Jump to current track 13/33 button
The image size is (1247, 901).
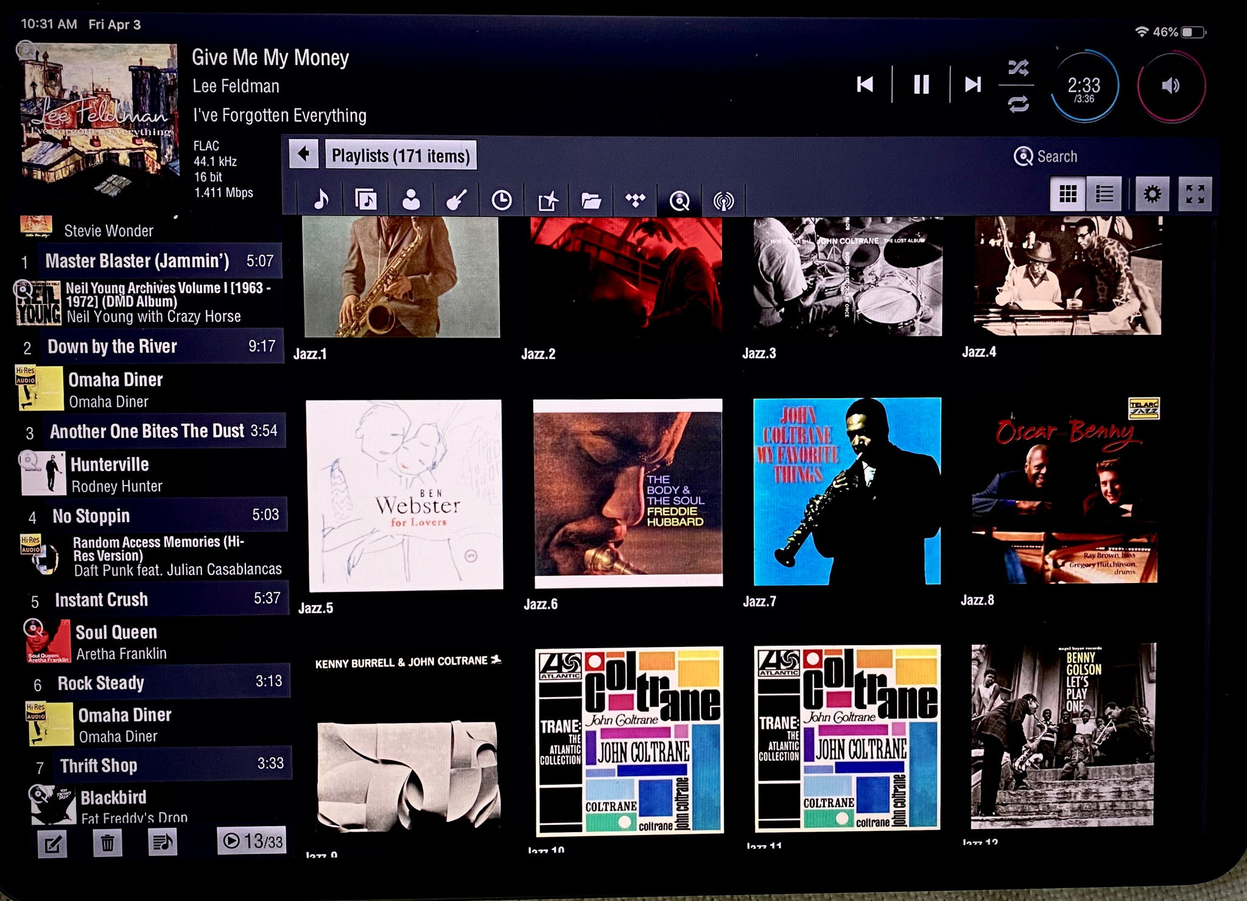click(251, 841)
